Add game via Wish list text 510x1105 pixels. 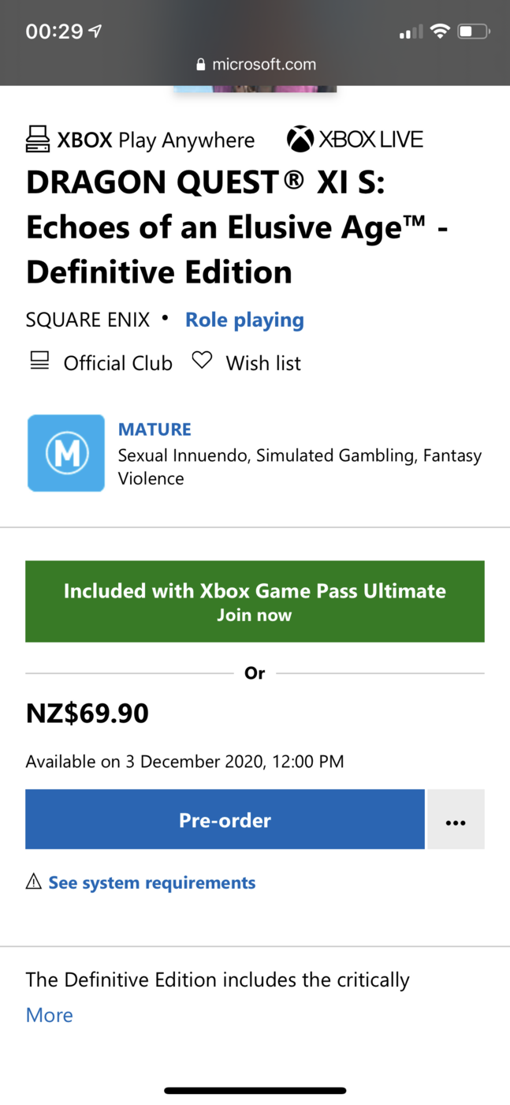point(263,363)
